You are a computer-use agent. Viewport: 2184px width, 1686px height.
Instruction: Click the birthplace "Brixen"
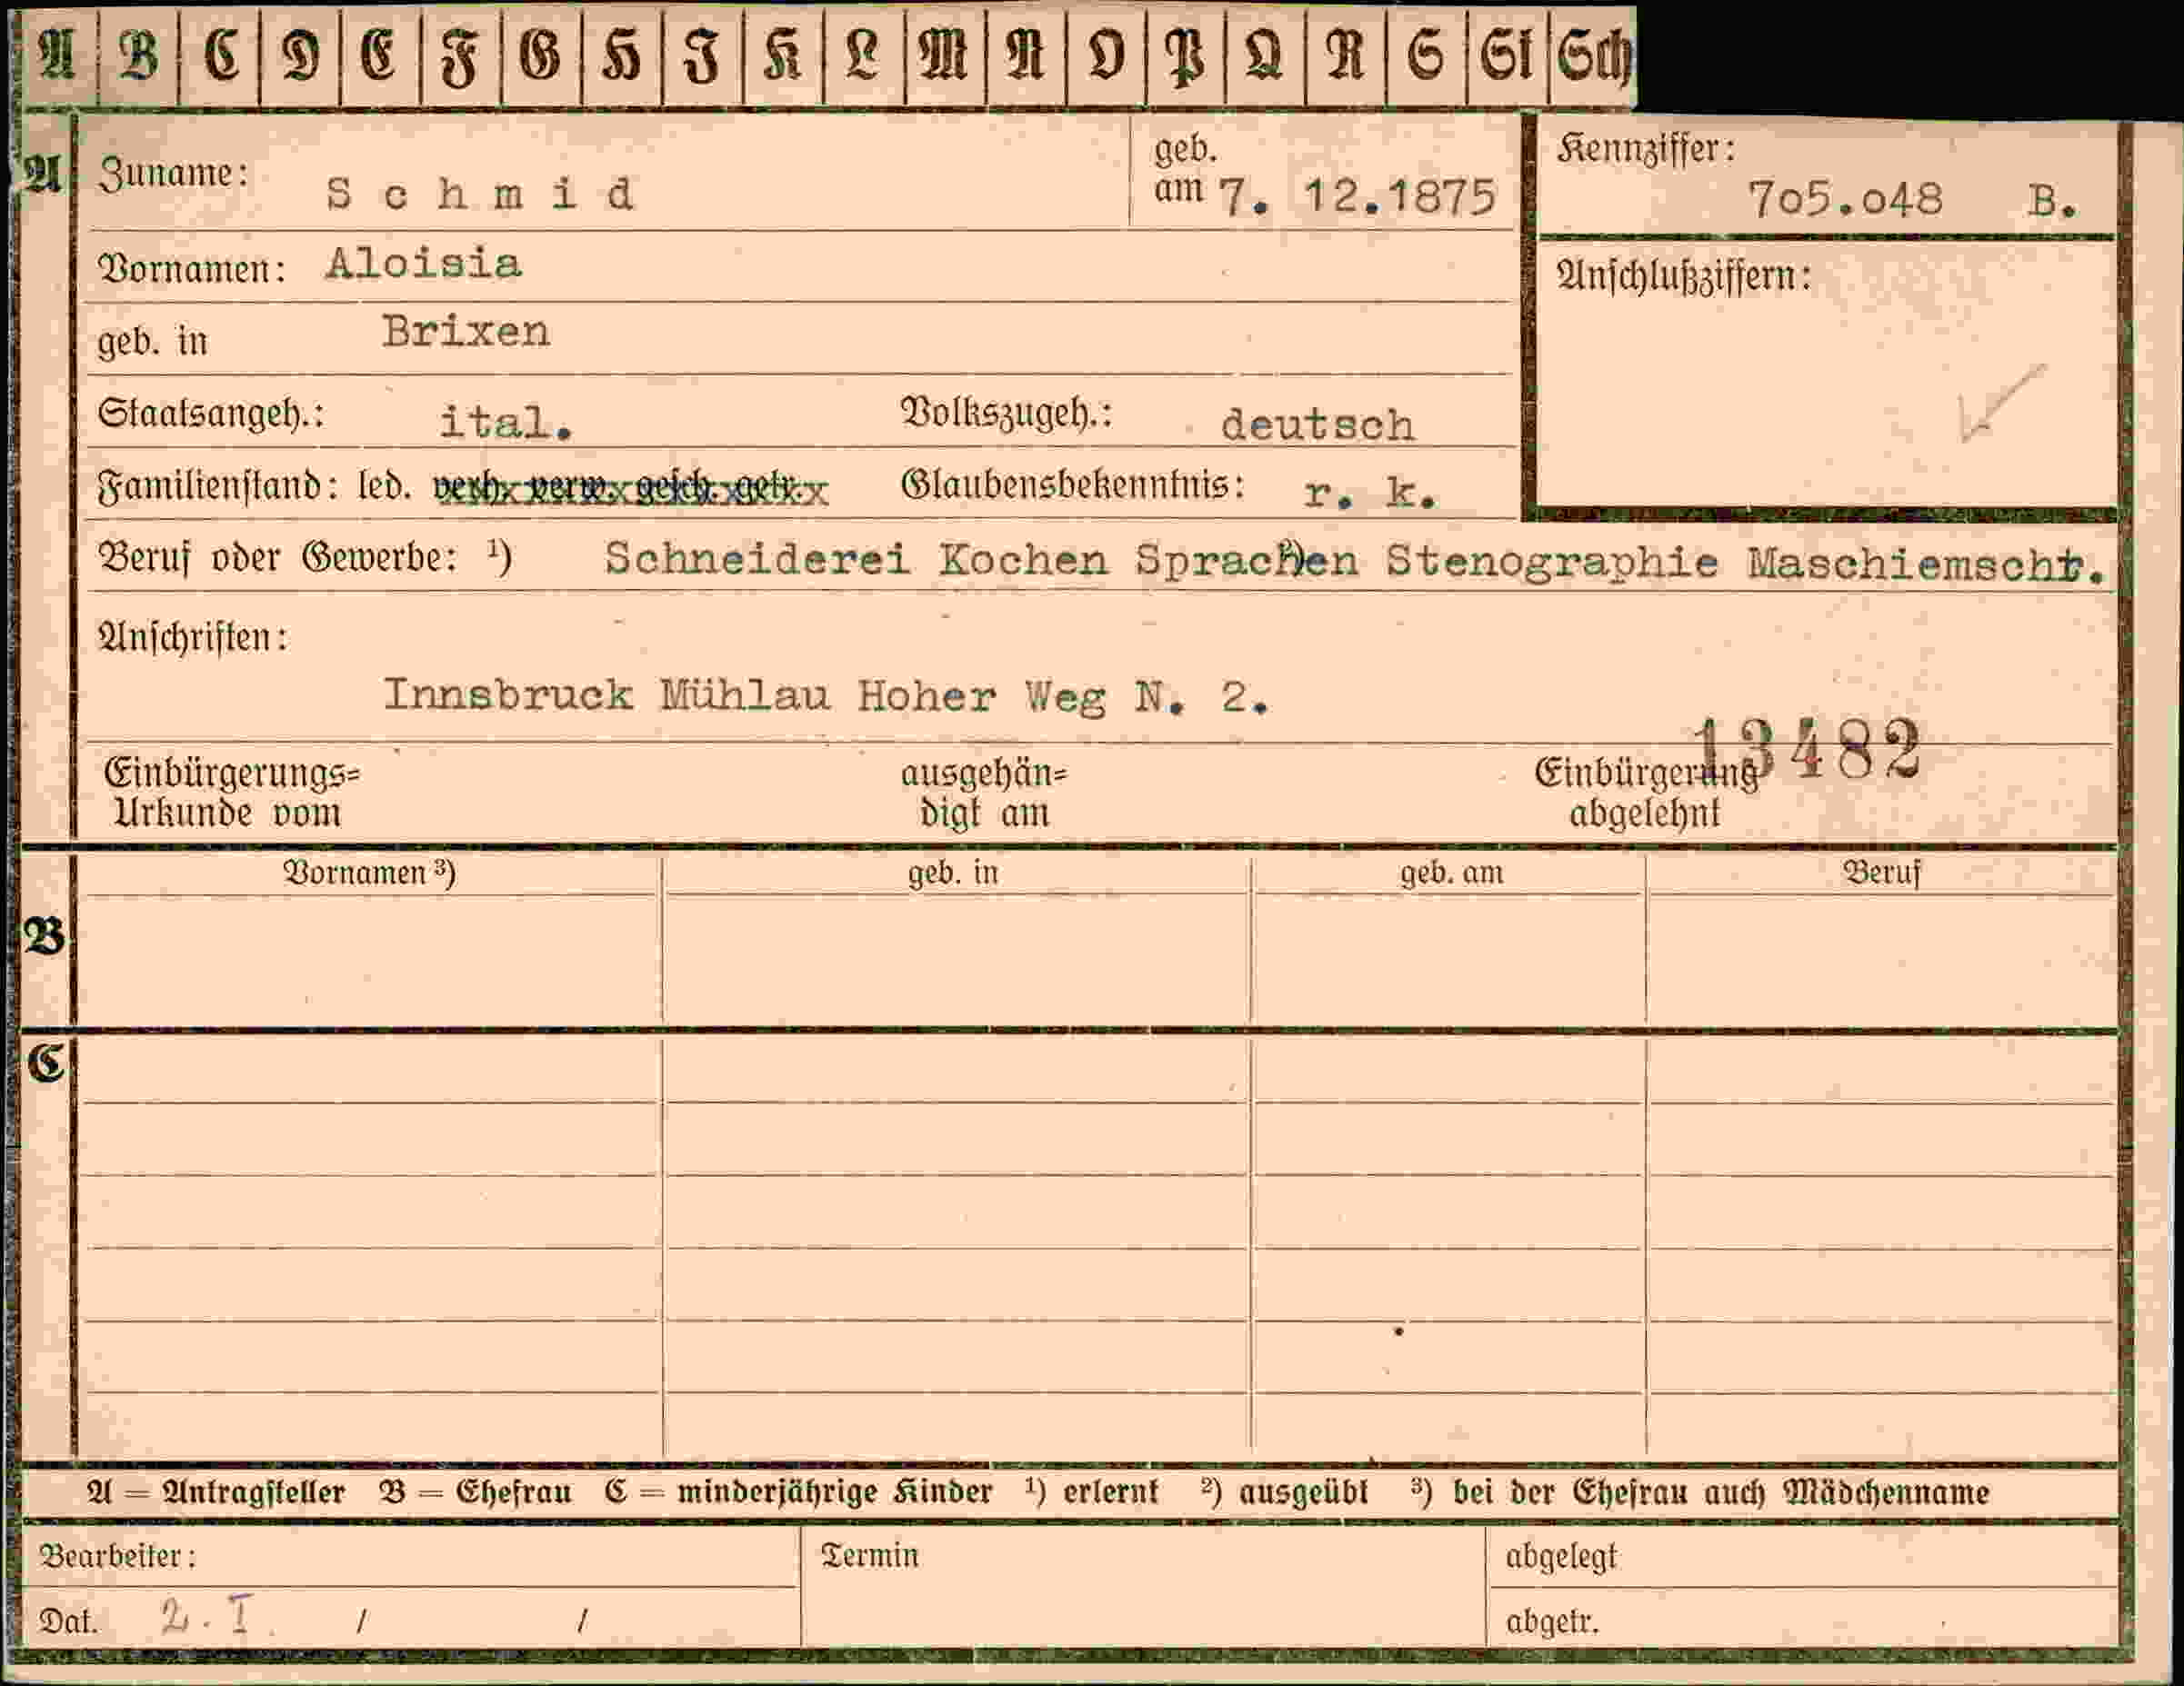pyautogui.click(x=466, y=331)
